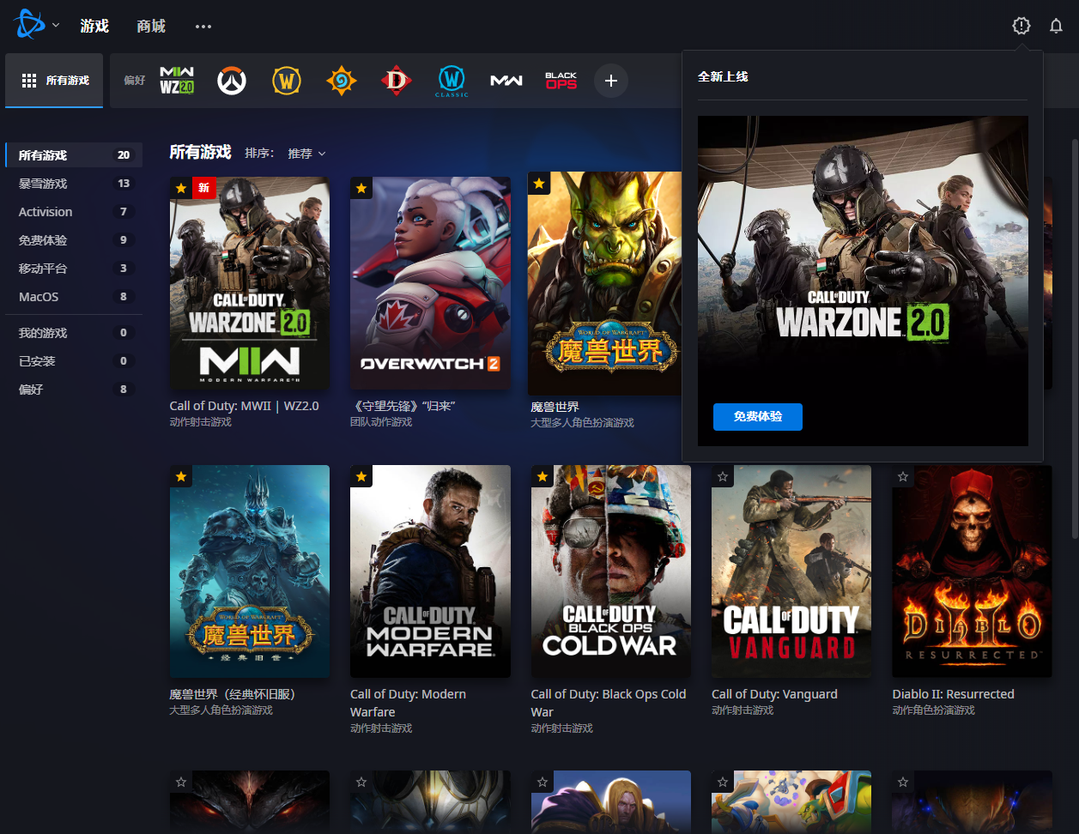Viewport: 1079px width, 834px height.
Task: Open the Black Ops favorite icon
Action: (x=561, y=81)
